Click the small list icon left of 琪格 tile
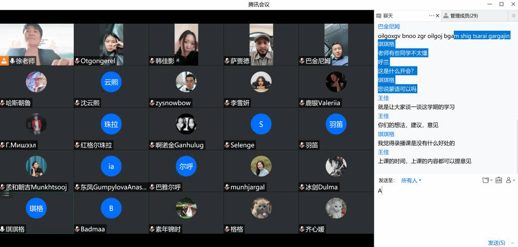 pyautogui.click(x=6, y=194)
